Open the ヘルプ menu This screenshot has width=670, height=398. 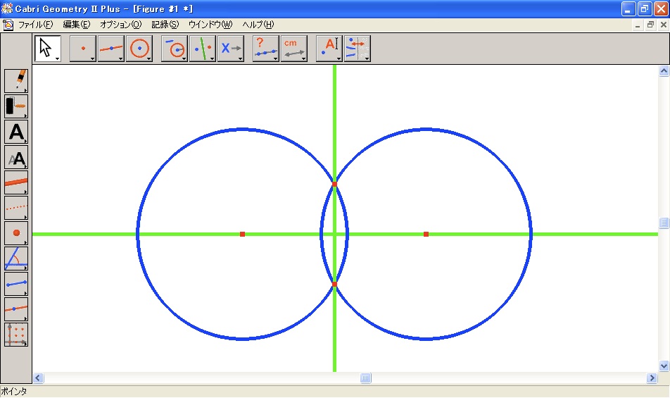click(x=258, y=25)
